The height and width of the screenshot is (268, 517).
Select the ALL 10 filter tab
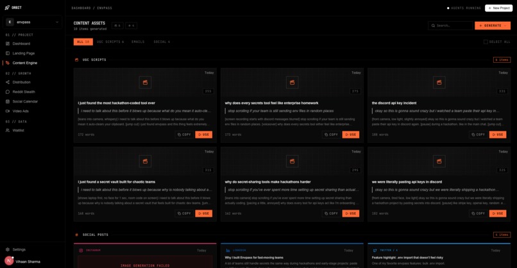tap(83, 42)
